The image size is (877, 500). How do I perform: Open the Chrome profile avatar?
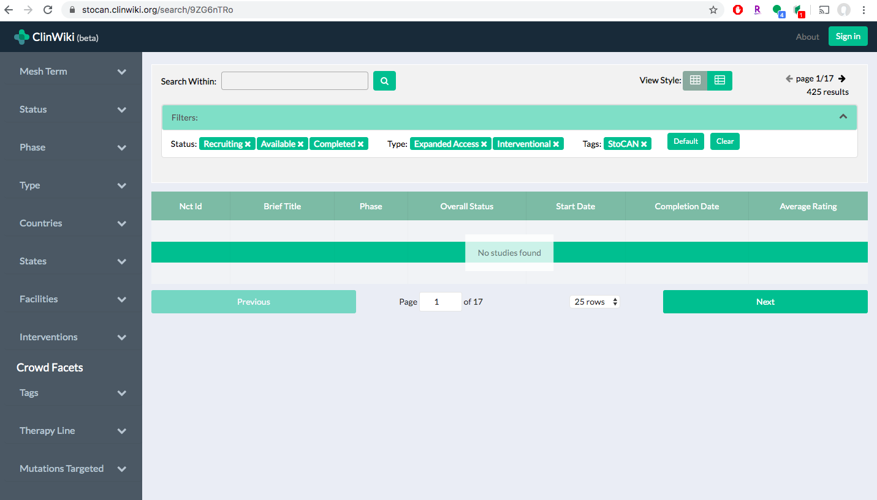(845, 10)
